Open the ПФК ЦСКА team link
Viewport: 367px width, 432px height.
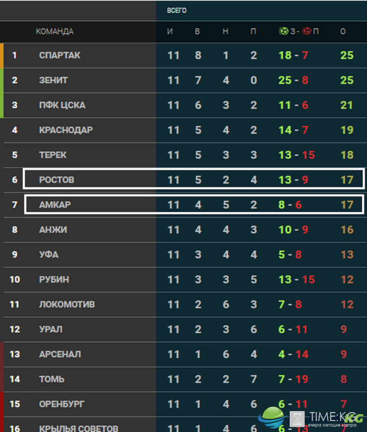[x=62, y=105]
